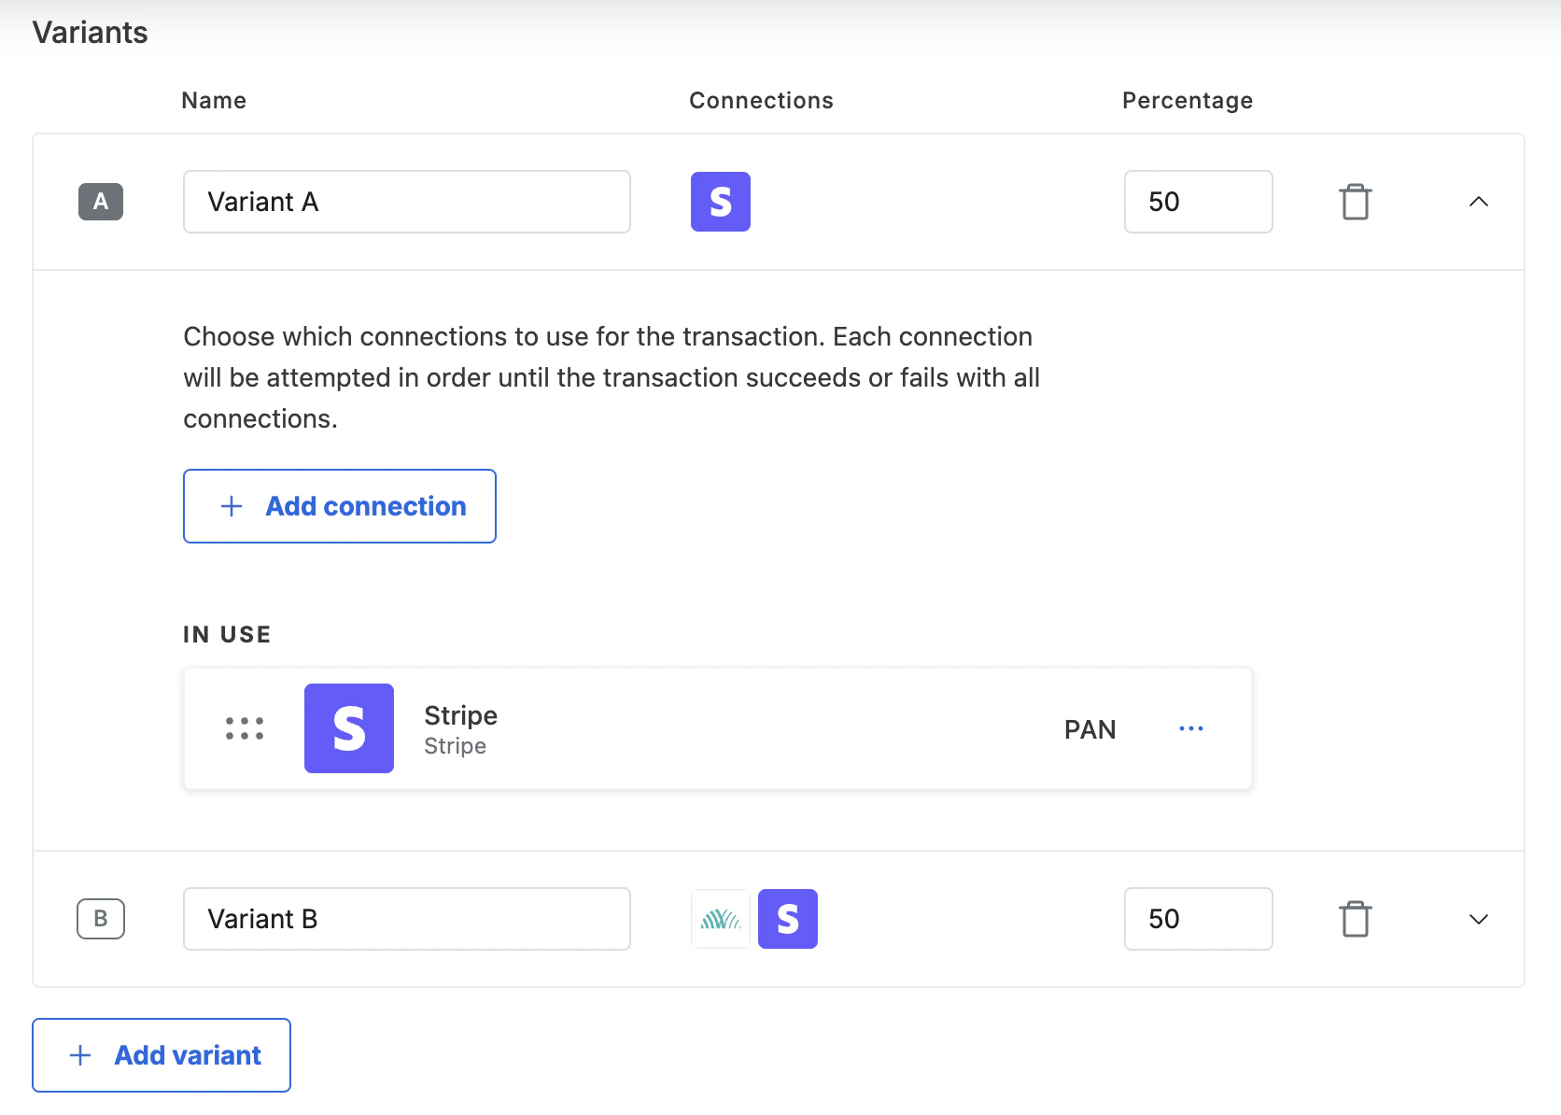Viewport: 1561px width, 1115px height.
Task: Click the Stripe icon in Variant B connections
Action: [788, 919]
